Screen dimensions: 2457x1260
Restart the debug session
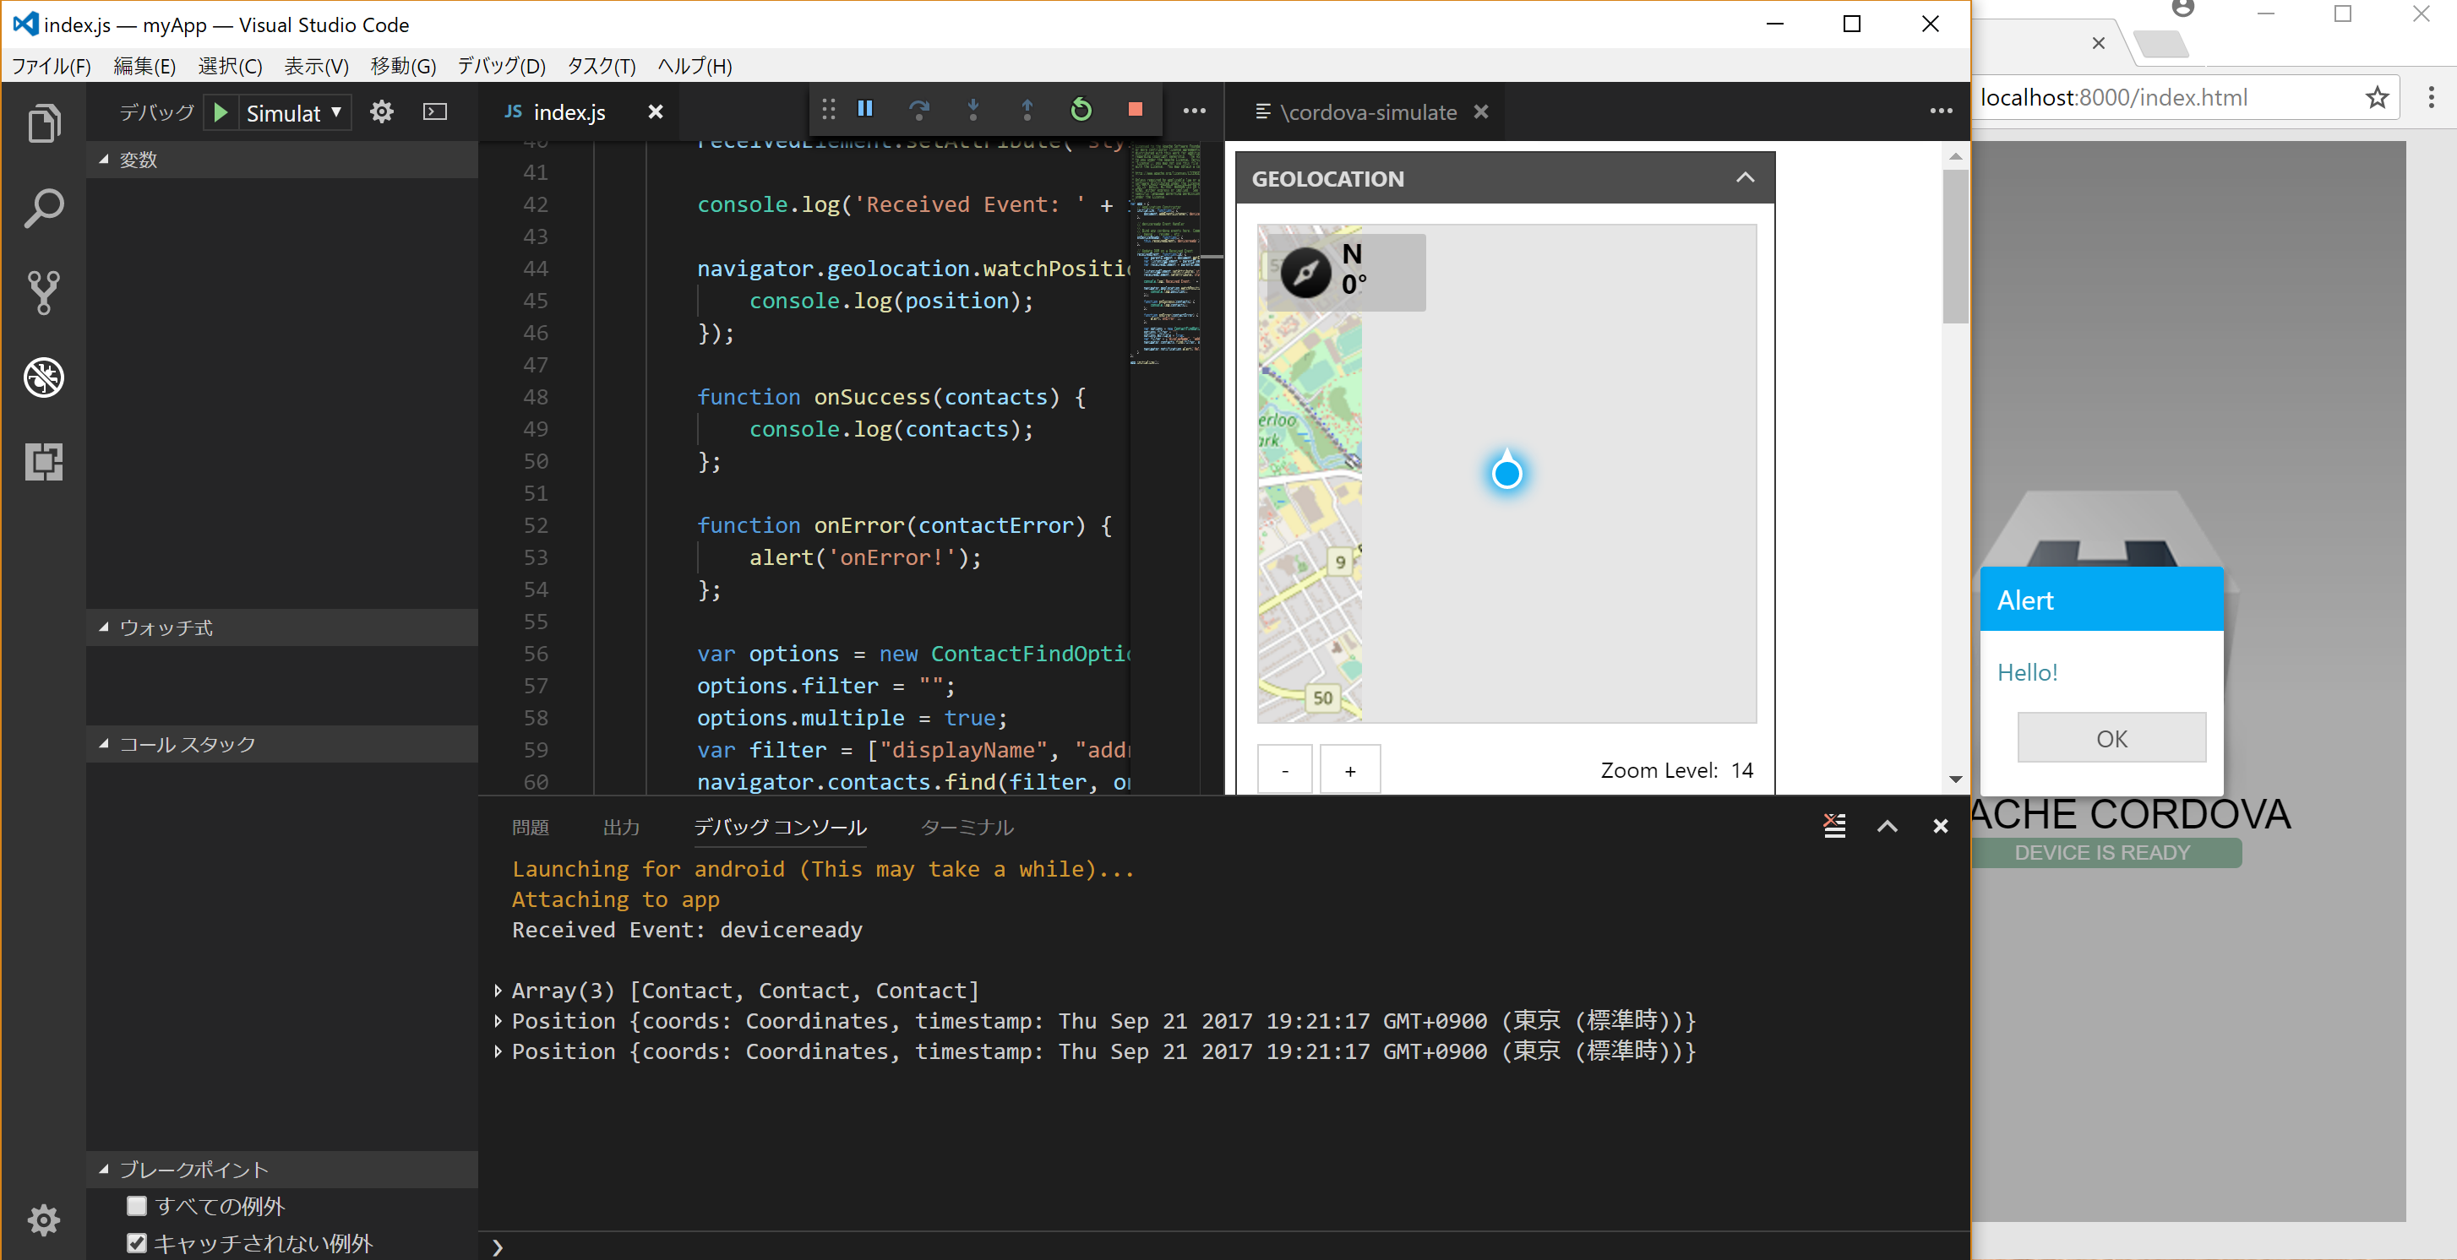point(1081,110)
